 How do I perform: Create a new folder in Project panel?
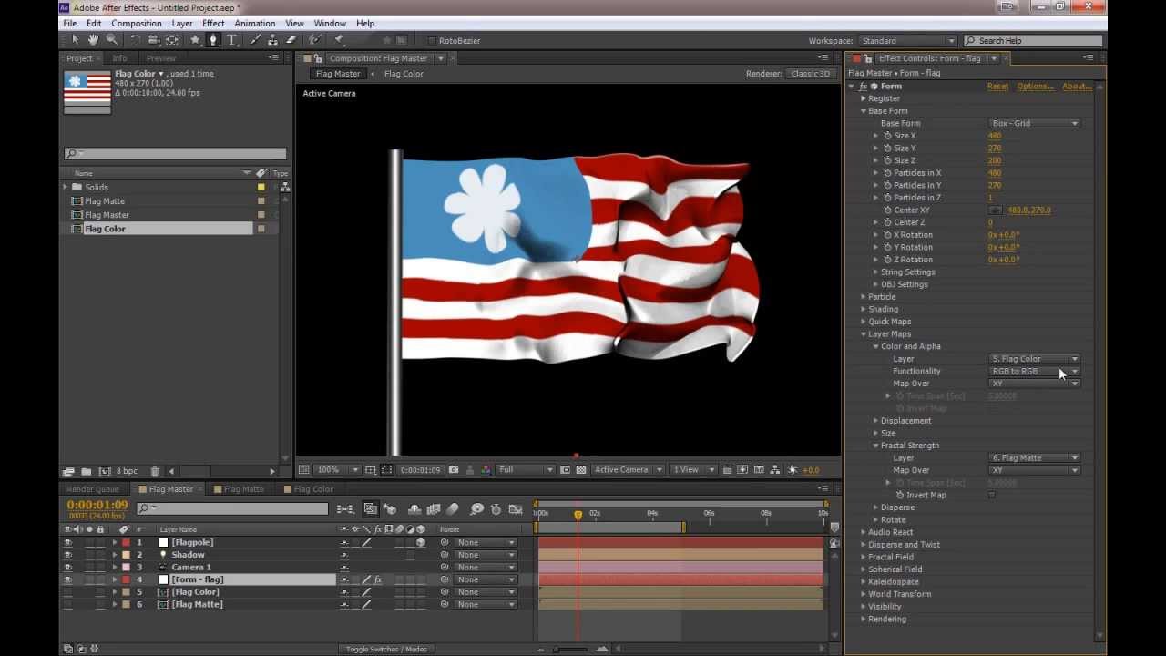click(x=86, y=471)
